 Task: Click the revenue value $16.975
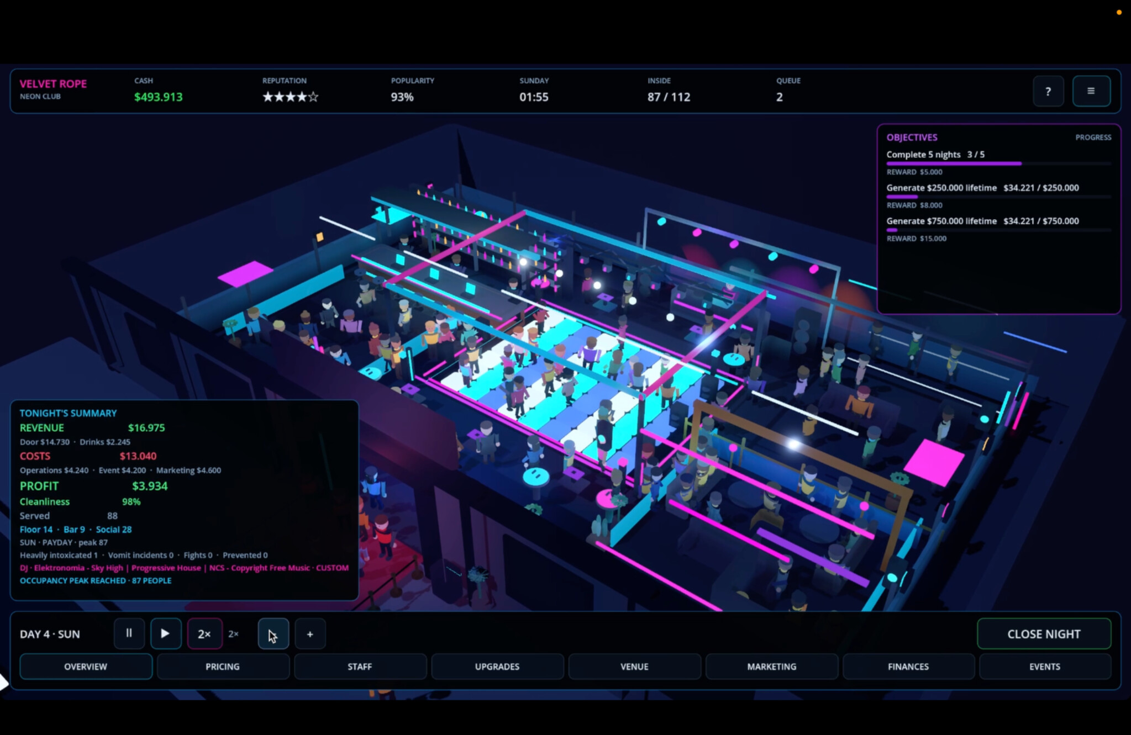[x=146, y=428]
